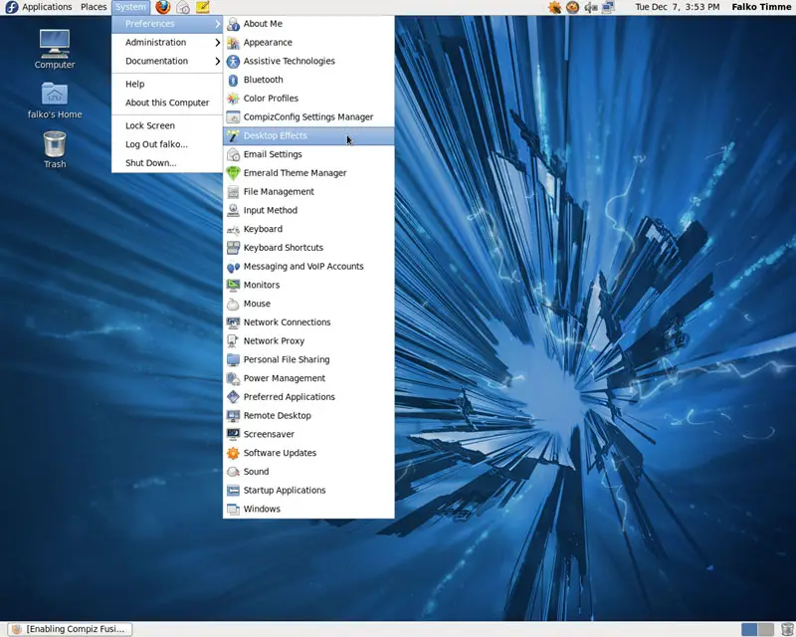Open the falko's Home folder icon
Viewport: 796px width, 637px height.
[x=55, y=101]
